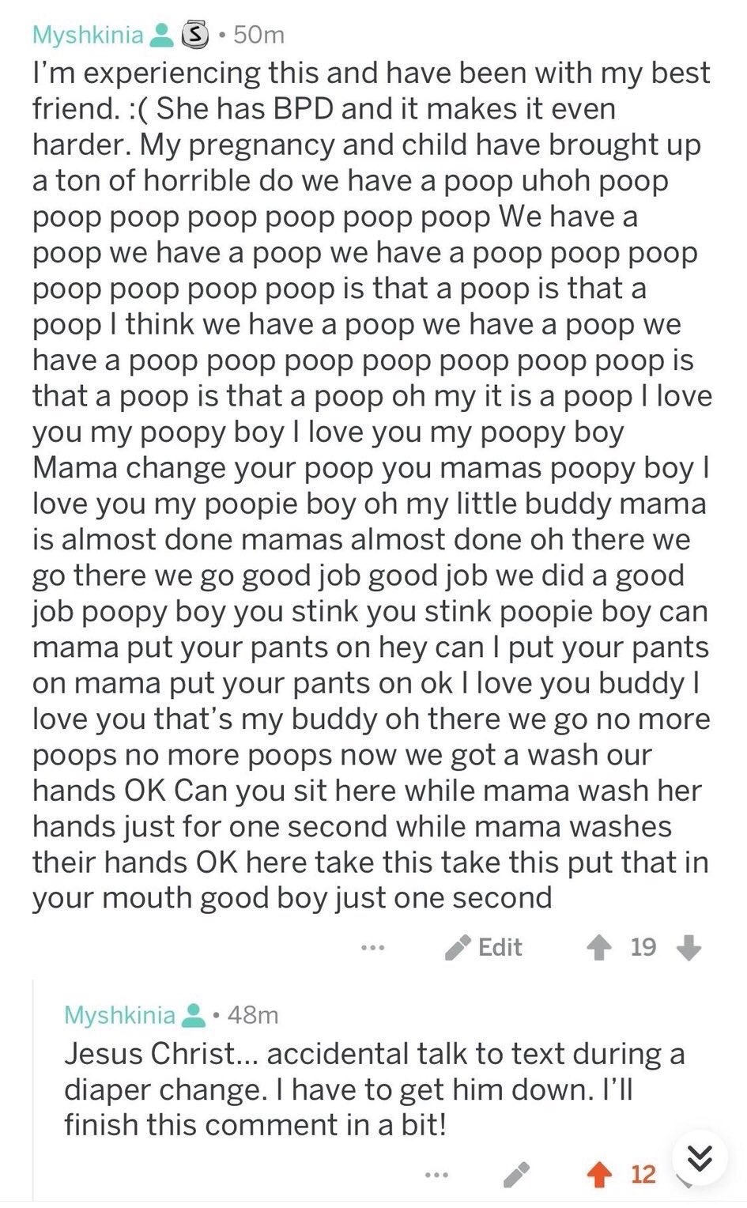Image resolution: width=747 pixels, height=1208 pixels.
Task: Tap the user avatar icon beside Myshkinia at top
Action: [x=161, y=35]
